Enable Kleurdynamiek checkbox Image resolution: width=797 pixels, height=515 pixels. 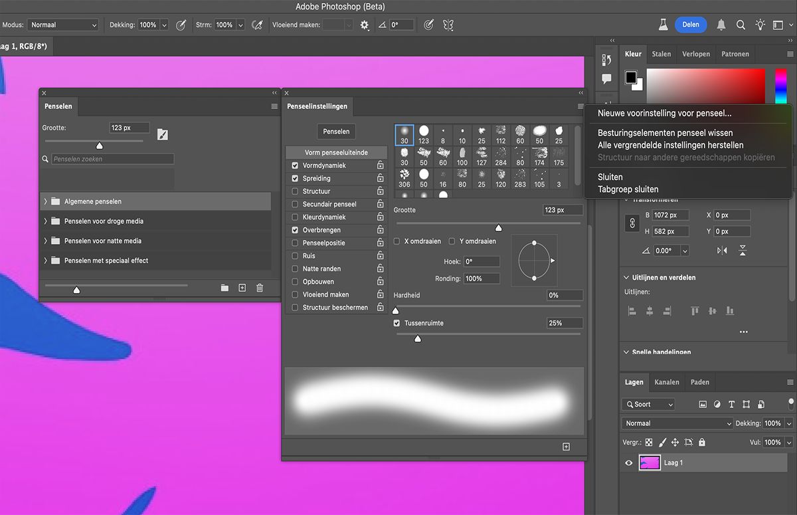coord(295,217)
